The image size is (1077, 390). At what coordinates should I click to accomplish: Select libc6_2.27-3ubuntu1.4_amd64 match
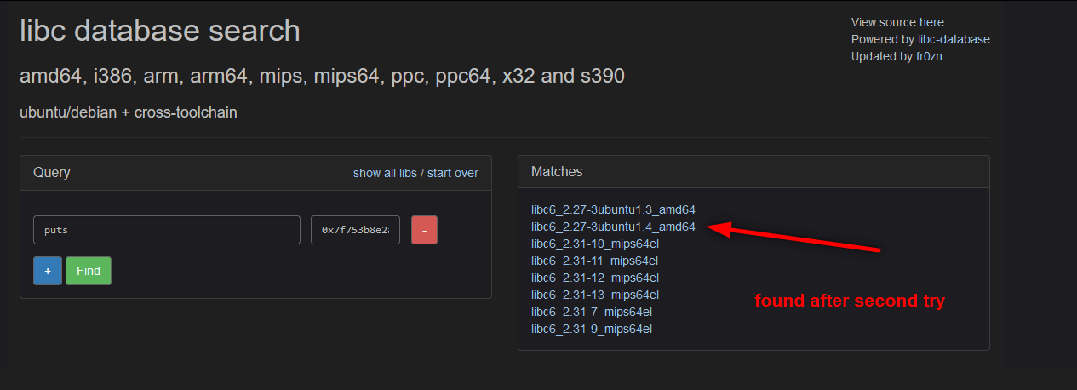614,227
